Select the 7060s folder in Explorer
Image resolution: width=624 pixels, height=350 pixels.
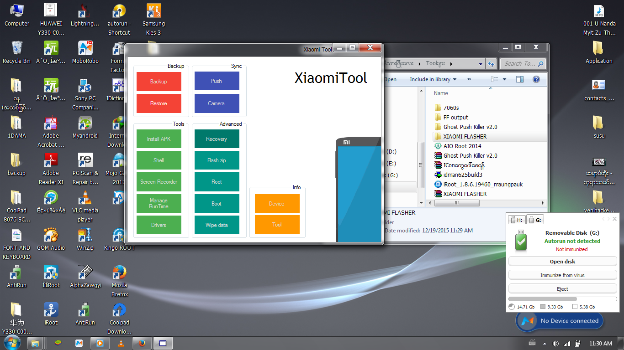[x=451, y=108]
